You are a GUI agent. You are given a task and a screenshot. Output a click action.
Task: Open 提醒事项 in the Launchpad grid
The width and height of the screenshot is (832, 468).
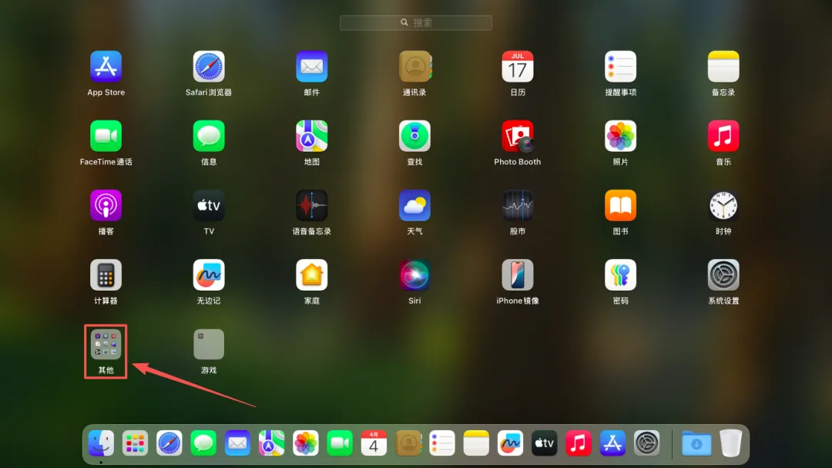pyautogui.click(x=620, y=66)
